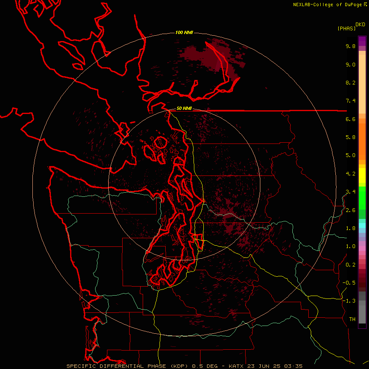The width and height of the screenshot is (369, 369).
Task: Click the 6.6 scale value
Action: pyautogui.click(x=351, y=119)
